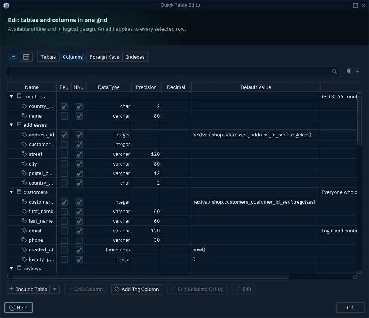Click the horizontal scrollbar thumb
Viewport: 369px width, 318px height.
(150, 277)
